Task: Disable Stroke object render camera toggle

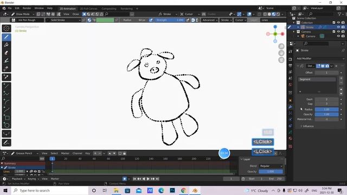Action: coord(343,27)
